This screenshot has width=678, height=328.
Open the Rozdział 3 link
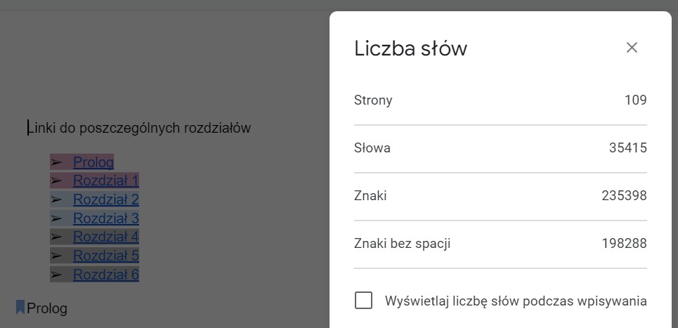105,218
